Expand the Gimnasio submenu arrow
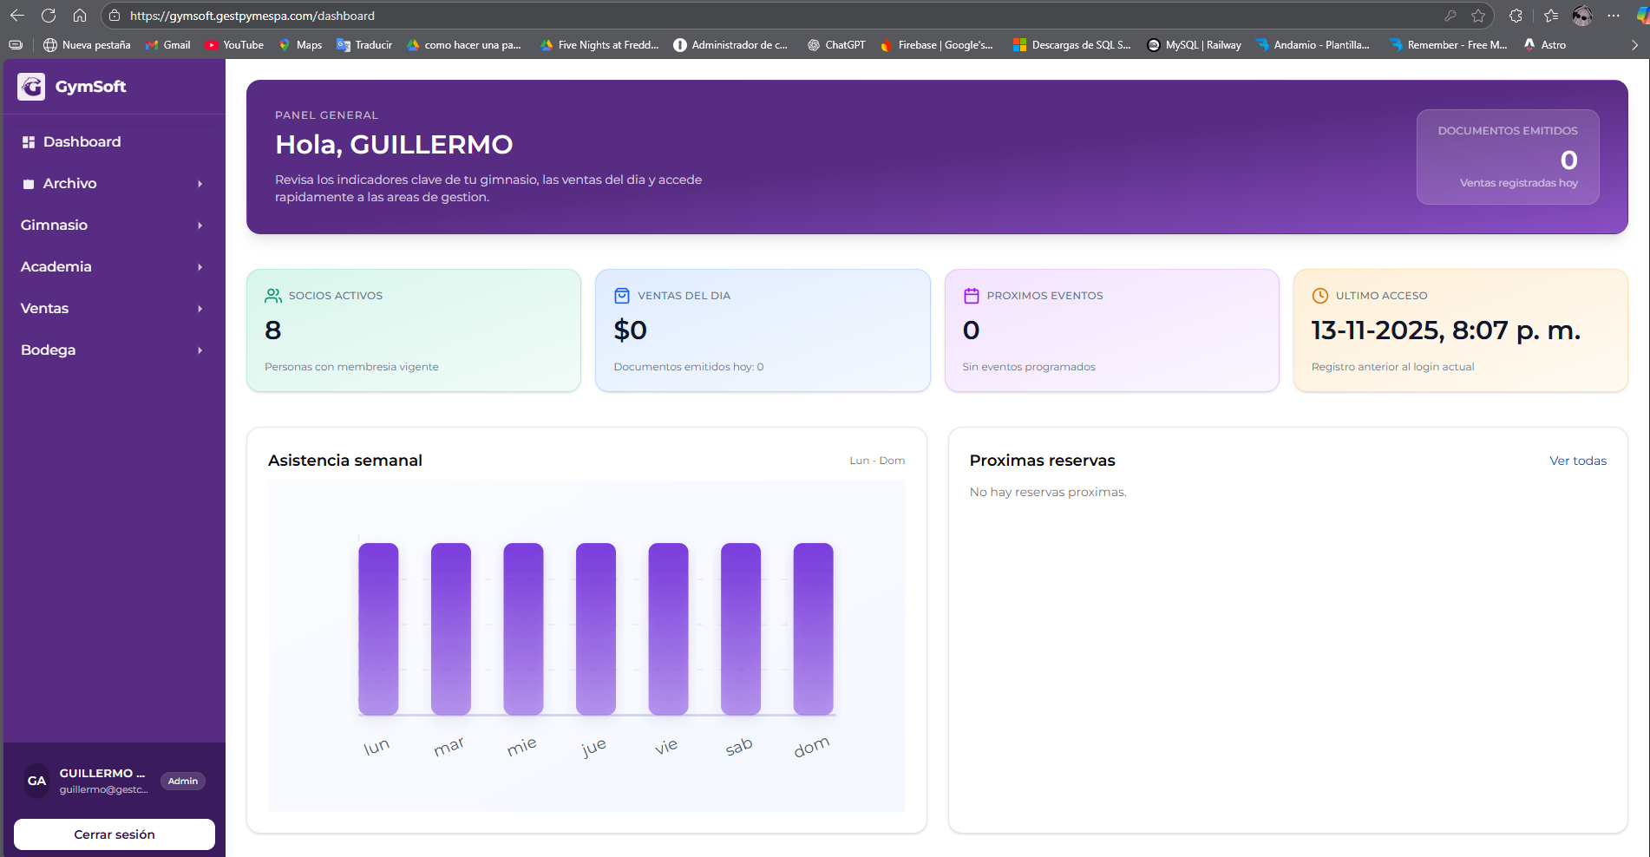The height and width of the screenshot is (857, 1650). point(200,226)
